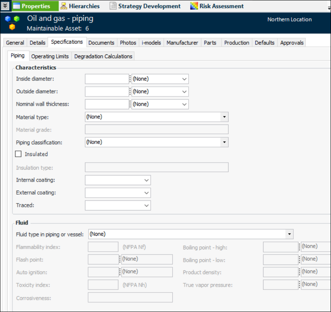Select the General tab
Screen dimensions: 331x312
coord(15,42)
